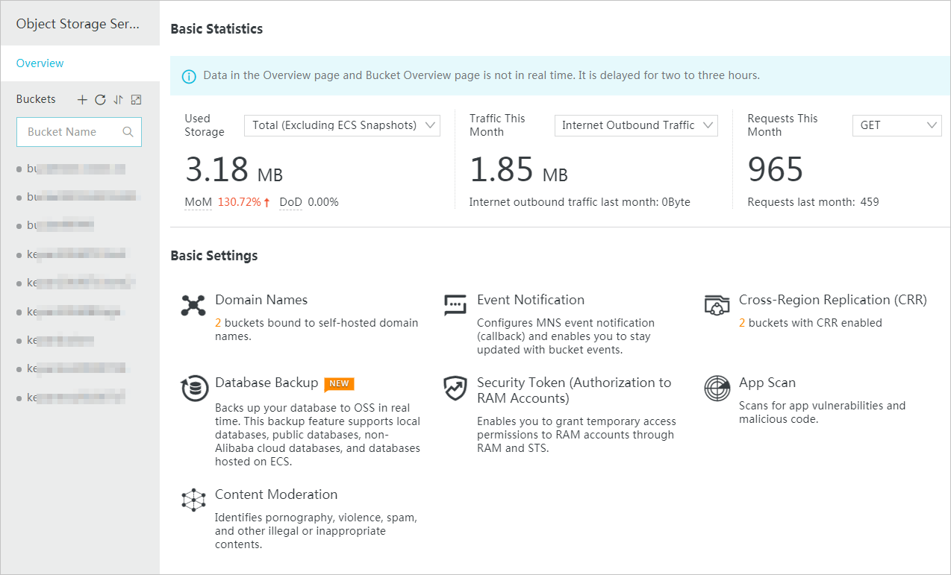Click the Database Backup icon
The image size is (951, 575).
pyautogui.click(x=195, y=389)
